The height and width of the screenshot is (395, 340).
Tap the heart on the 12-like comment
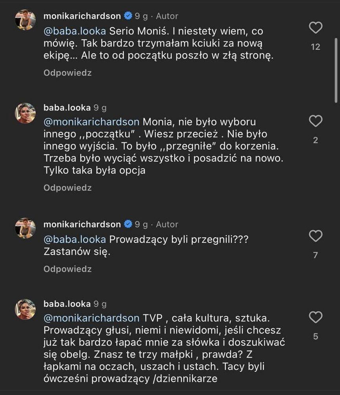coord(316,28)
